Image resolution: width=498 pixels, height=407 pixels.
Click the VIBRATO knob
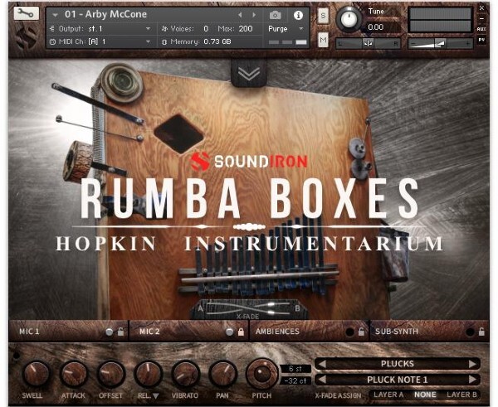(x=185, y=375)
